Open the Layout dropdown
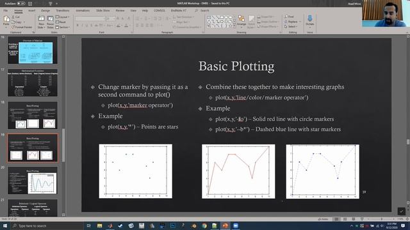The height and width of the screenshot is (230, 410). [x=63, y=17]
